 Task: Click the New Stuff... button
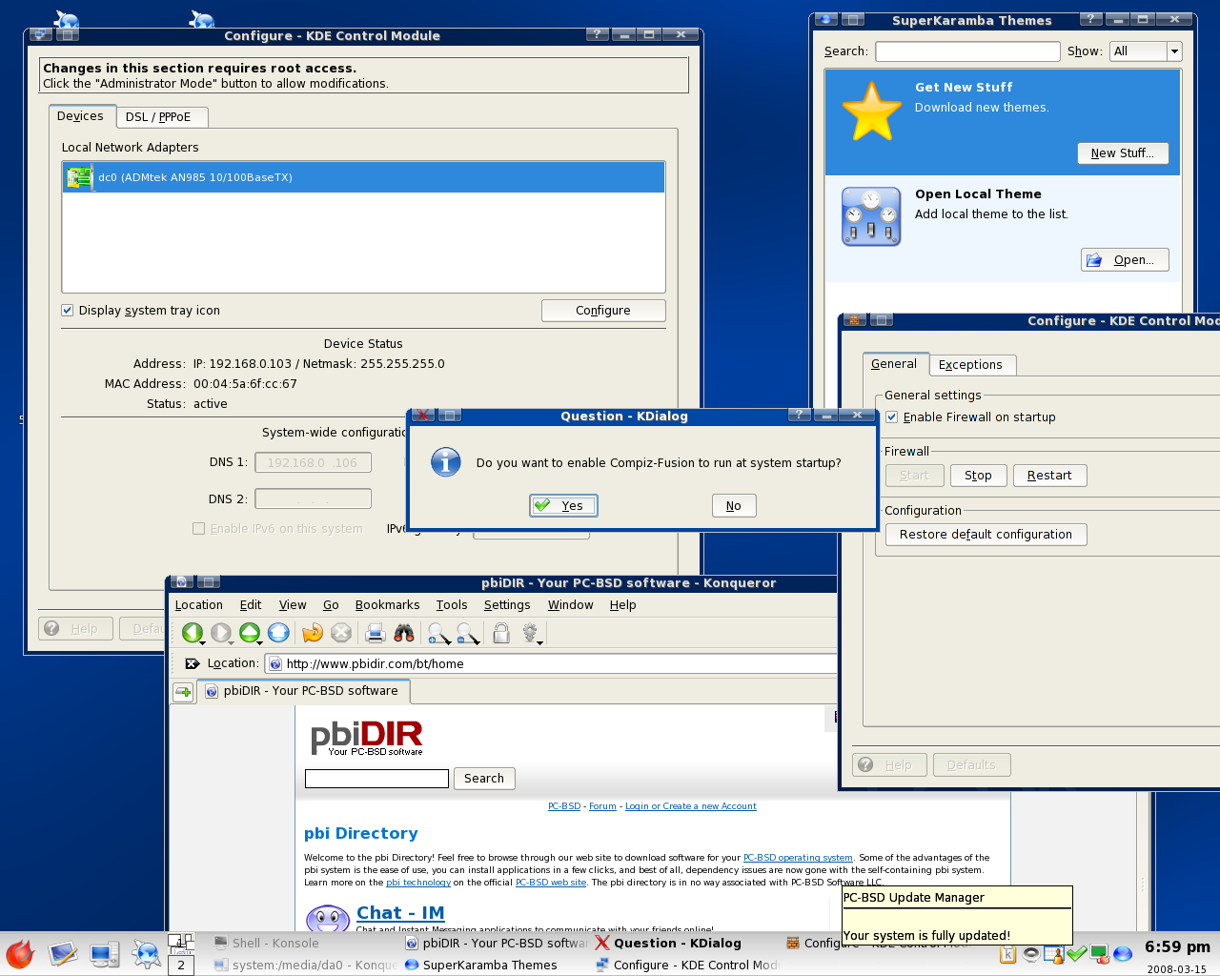(1123, 153)
